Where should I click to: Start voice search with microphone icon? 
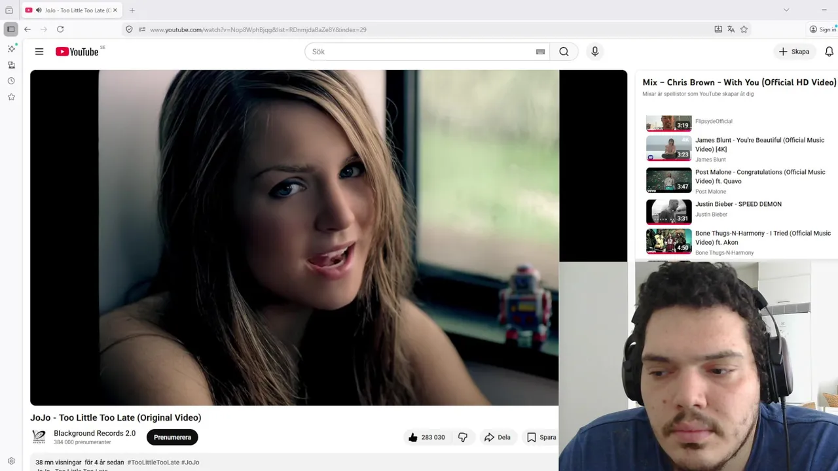pos(594,52)
